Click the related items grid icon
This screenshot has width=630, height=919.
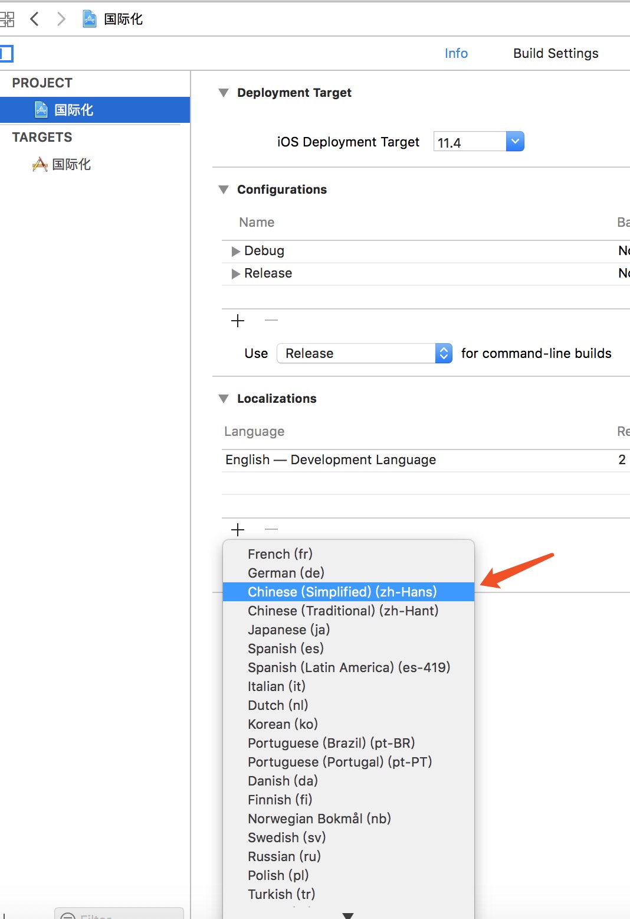pyautogui.click(x=7, y=19)
